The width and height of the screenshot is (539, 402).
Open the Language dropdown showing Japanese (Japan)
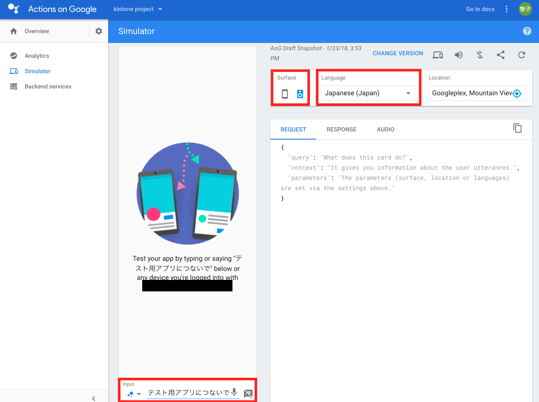[x=368, y=93]
